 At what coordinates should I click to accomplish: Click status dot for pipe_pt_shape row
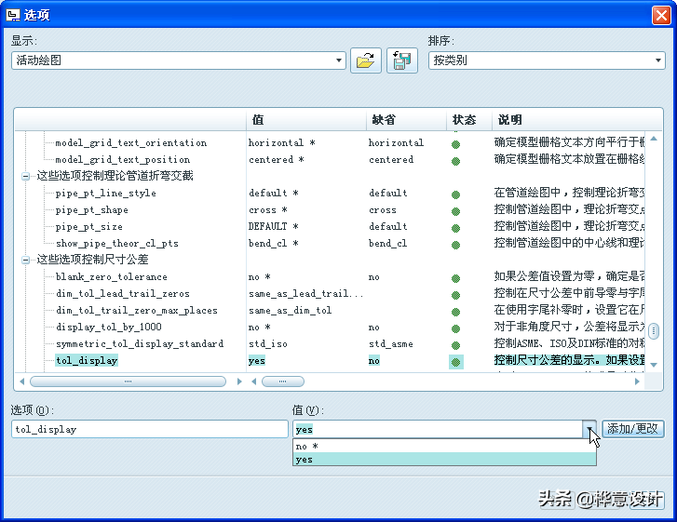coord(455,211)
